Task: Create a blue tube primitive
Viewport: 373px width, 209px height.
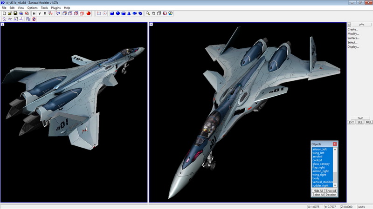Action: (140, 13)
